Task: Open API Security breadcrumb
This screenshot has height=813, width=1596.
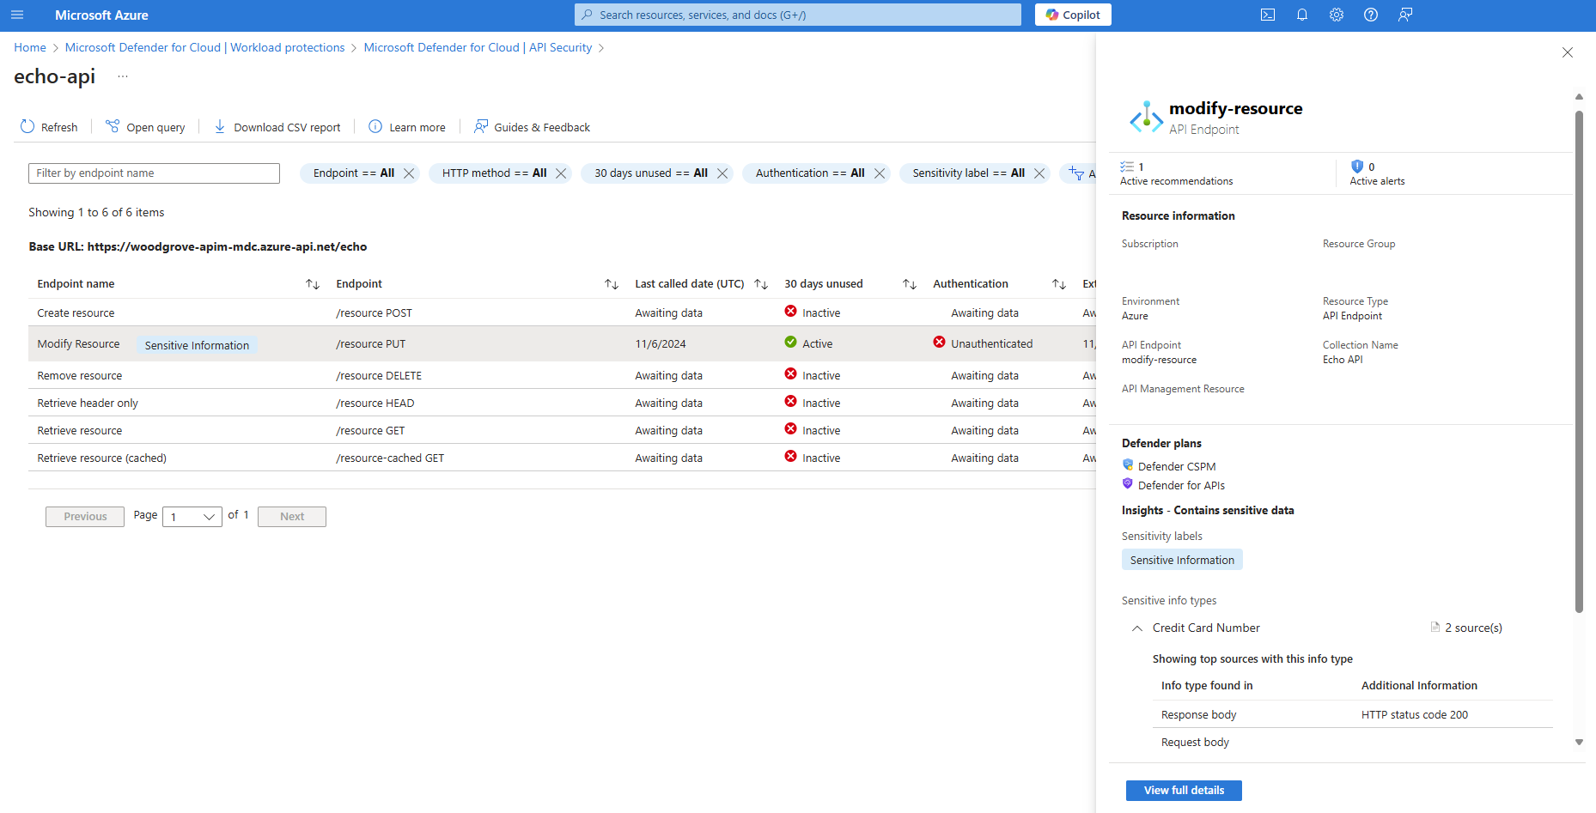Action: coord(478,47)
